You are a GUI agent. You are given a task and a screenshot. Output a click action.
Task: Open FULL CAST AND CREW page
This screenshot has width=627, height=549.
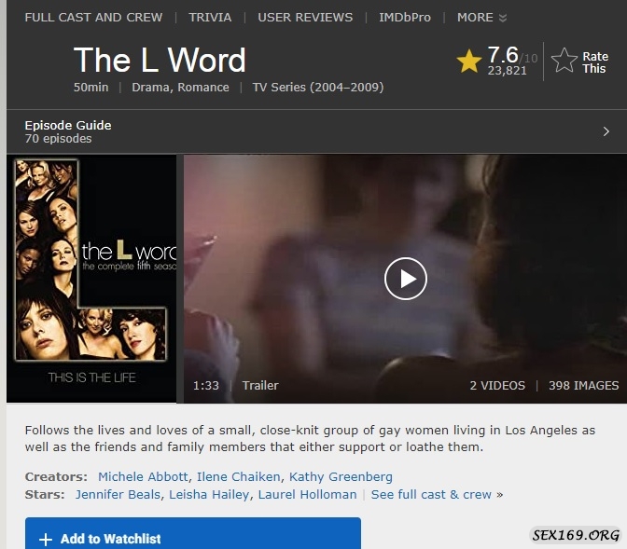click(93, 18)
